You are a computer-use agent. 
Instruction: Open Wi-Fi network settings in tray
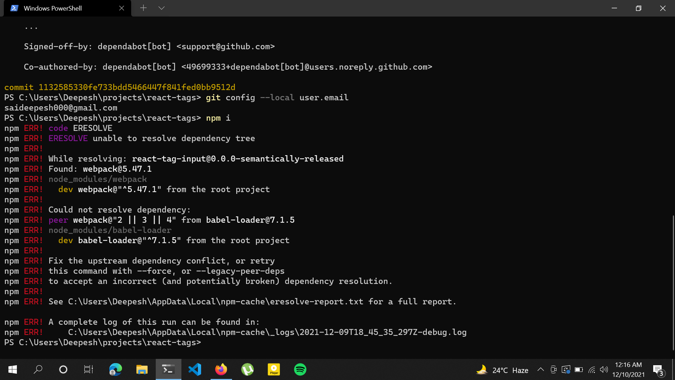(x=592, y=369)
